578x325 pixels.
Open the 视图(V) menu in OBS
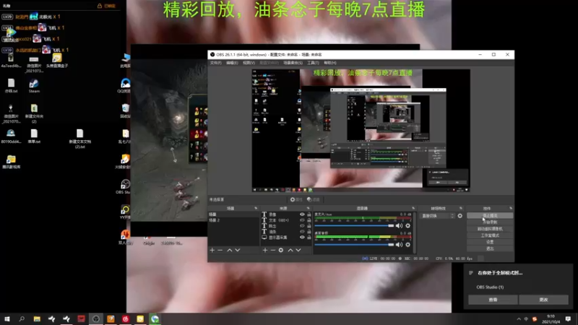249,63
